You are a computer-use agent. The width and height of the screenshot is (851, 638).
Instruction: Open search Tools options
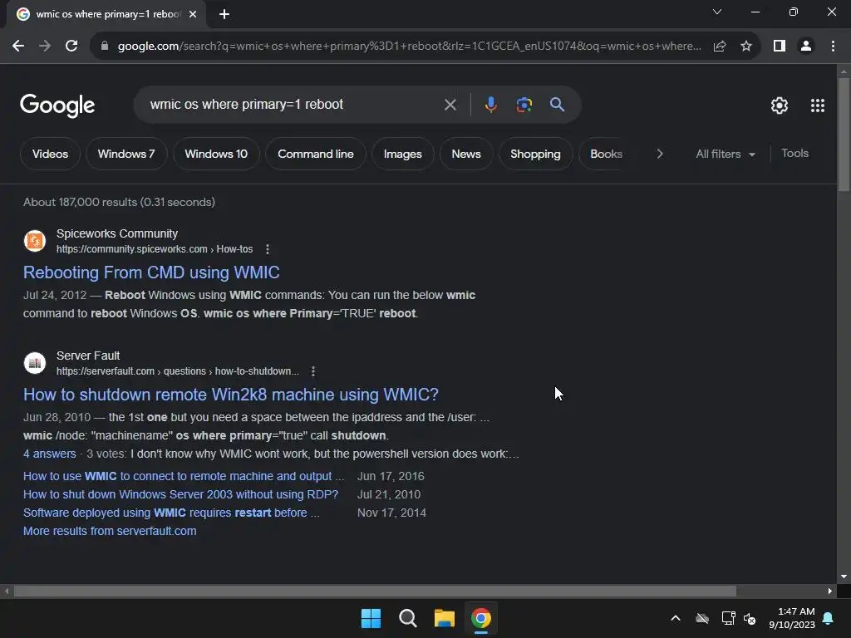coord(794,154)
